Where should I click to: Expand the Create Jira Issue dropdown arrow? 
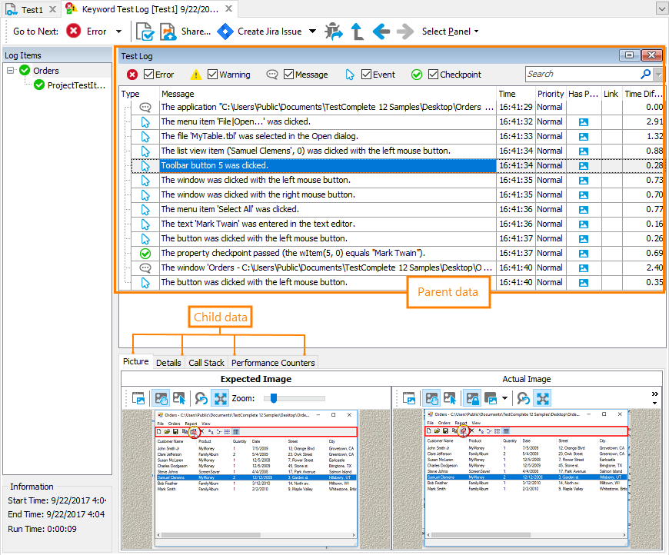coord(312,32)
